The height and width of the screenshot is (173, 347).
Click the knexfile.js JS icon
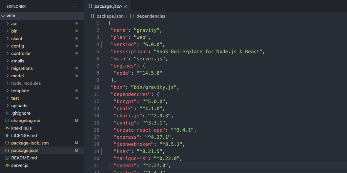(x=7, y=128)
